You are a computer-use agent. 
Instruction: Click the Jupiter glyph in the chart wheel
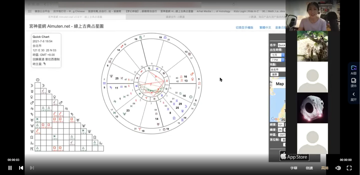tap(115, 101)
